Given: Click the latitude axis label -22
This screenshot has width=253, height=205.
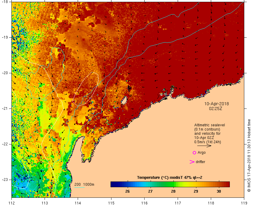Looking at the screenshot, I should click(x=5, y=144).
